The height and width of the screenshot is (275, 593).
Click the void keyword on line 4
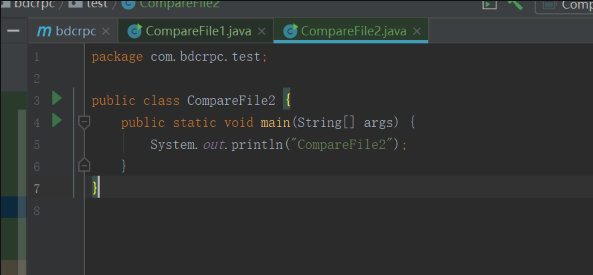point(239,123)
